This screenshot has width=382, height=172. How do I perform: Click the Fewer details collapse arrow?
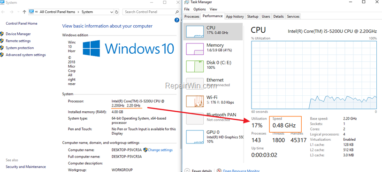(x=187, y=171)
